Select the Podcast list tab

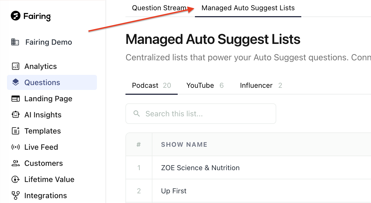point(152,85)
